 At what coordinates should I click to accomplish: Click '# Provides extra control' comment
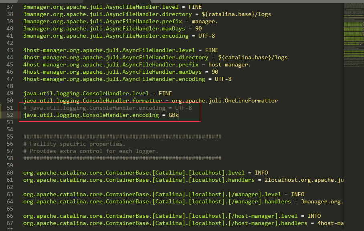pyautogui.click(x=91, y=151)
